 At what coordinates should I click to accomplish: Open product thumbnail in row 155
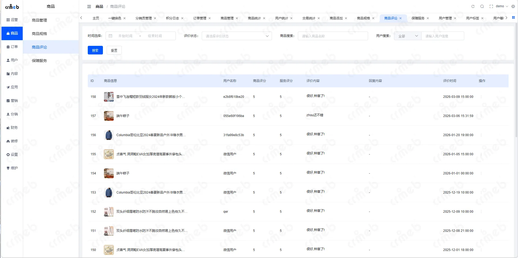(109, 154)
